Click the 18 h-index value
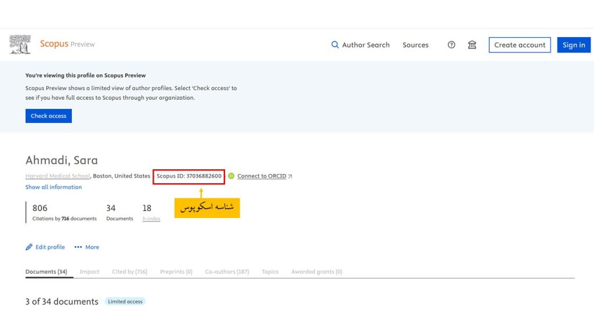Image resolution: width=594 pixels, height=334 pixels. pos(147,208)
